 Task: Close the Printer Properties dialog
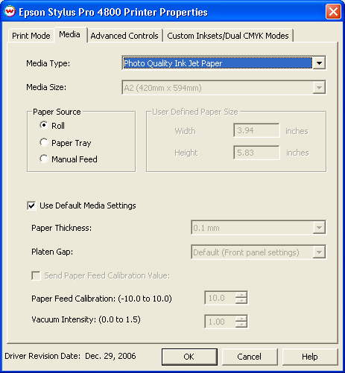tap(333, 12)
